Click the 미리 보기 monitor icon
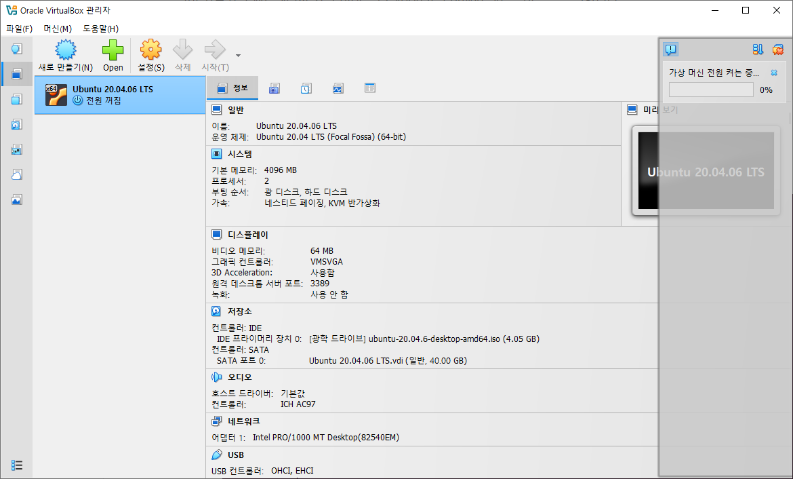This screenshot has height=479, width=793. (x=632, y=110)
